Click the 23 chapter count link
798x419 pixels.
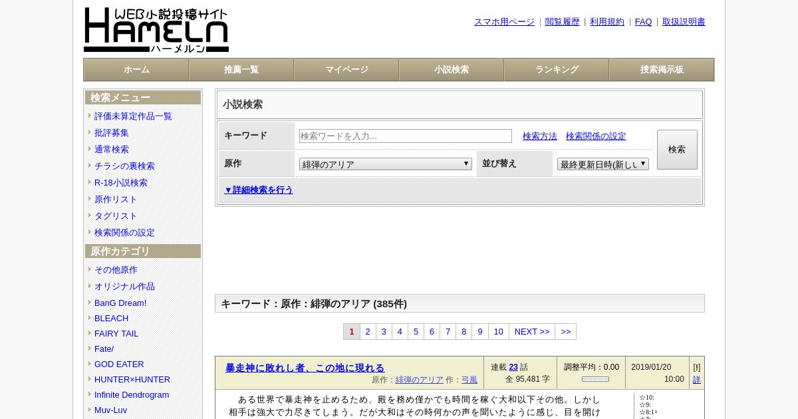point(513,367)
